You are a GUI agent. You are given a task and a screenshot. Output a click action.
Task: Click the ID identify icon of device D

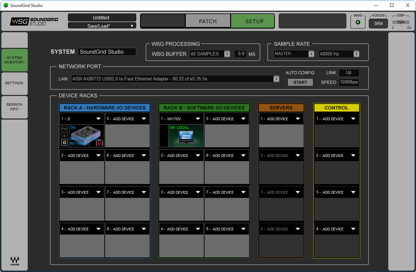[64, 135]
